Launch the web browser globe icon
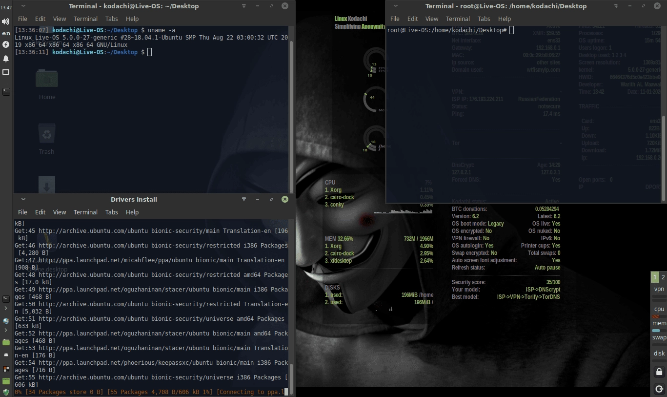 click(6, 321)
